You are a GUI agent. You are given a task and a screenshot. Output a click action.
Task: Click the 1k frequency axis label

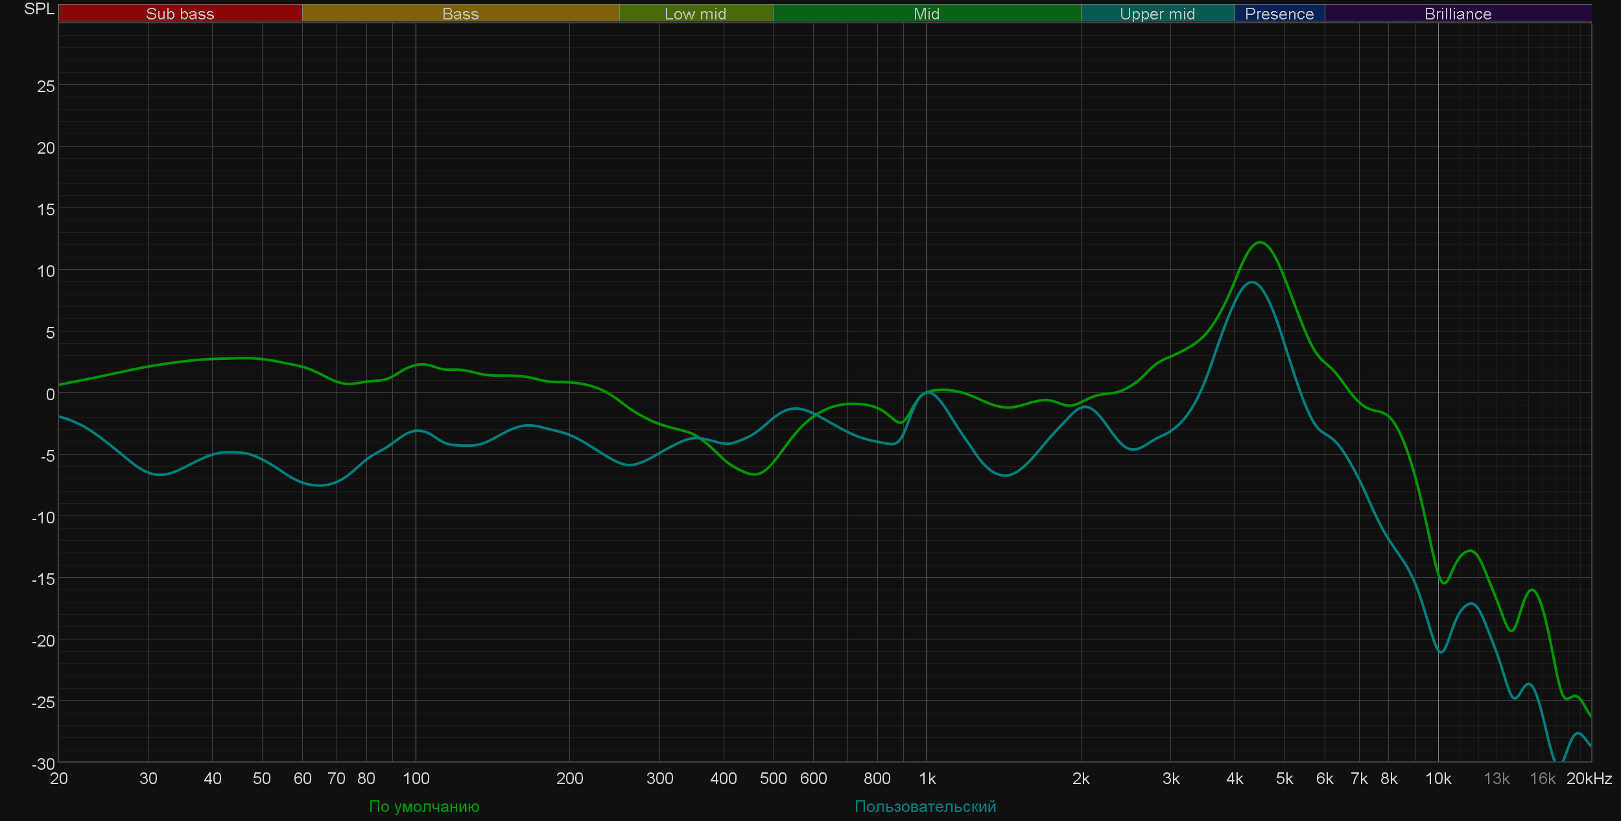[927, 778]
